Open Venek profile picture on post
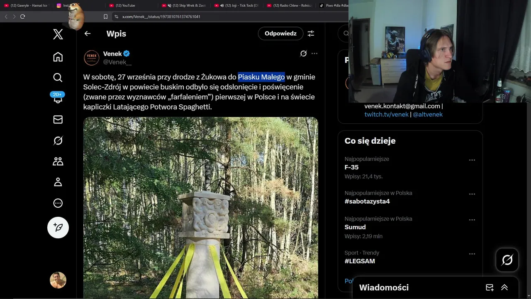 (92, 58)
